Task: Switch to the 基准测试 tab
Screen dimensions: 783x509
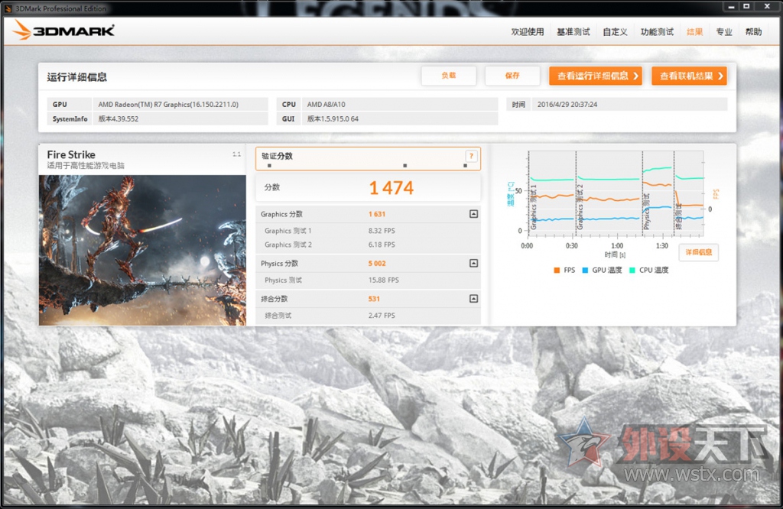Action: tap(573, 32)
